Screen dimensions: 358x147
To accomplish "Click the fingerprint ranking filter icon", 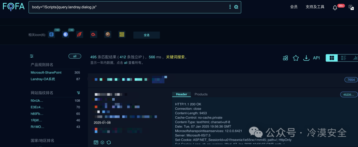I will click(78, 93).
